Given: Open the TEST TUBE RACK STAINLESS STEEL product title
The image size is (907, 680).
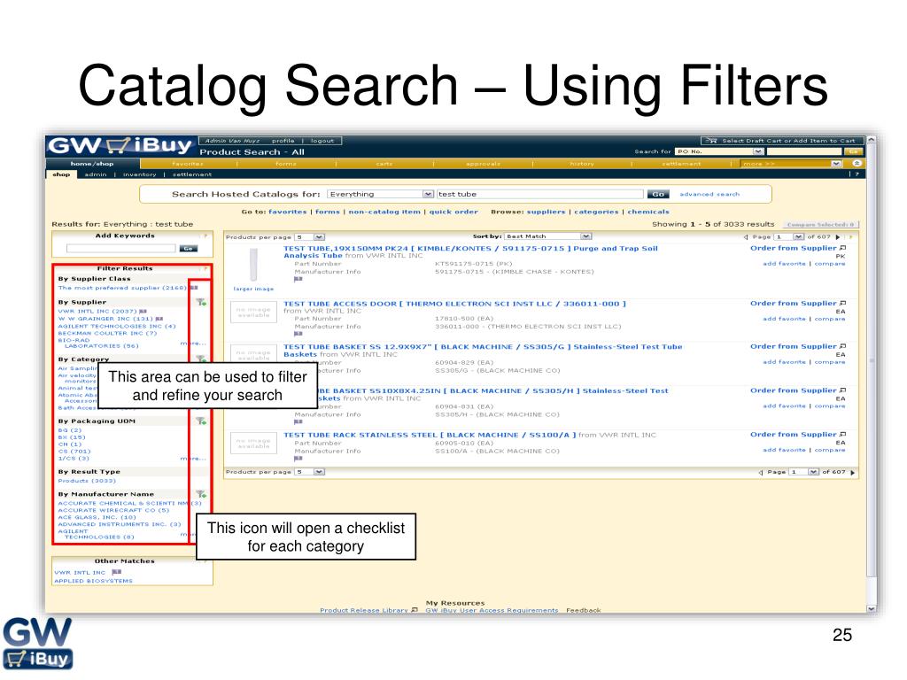Looking at the screenshot, I should pos(430,435).
